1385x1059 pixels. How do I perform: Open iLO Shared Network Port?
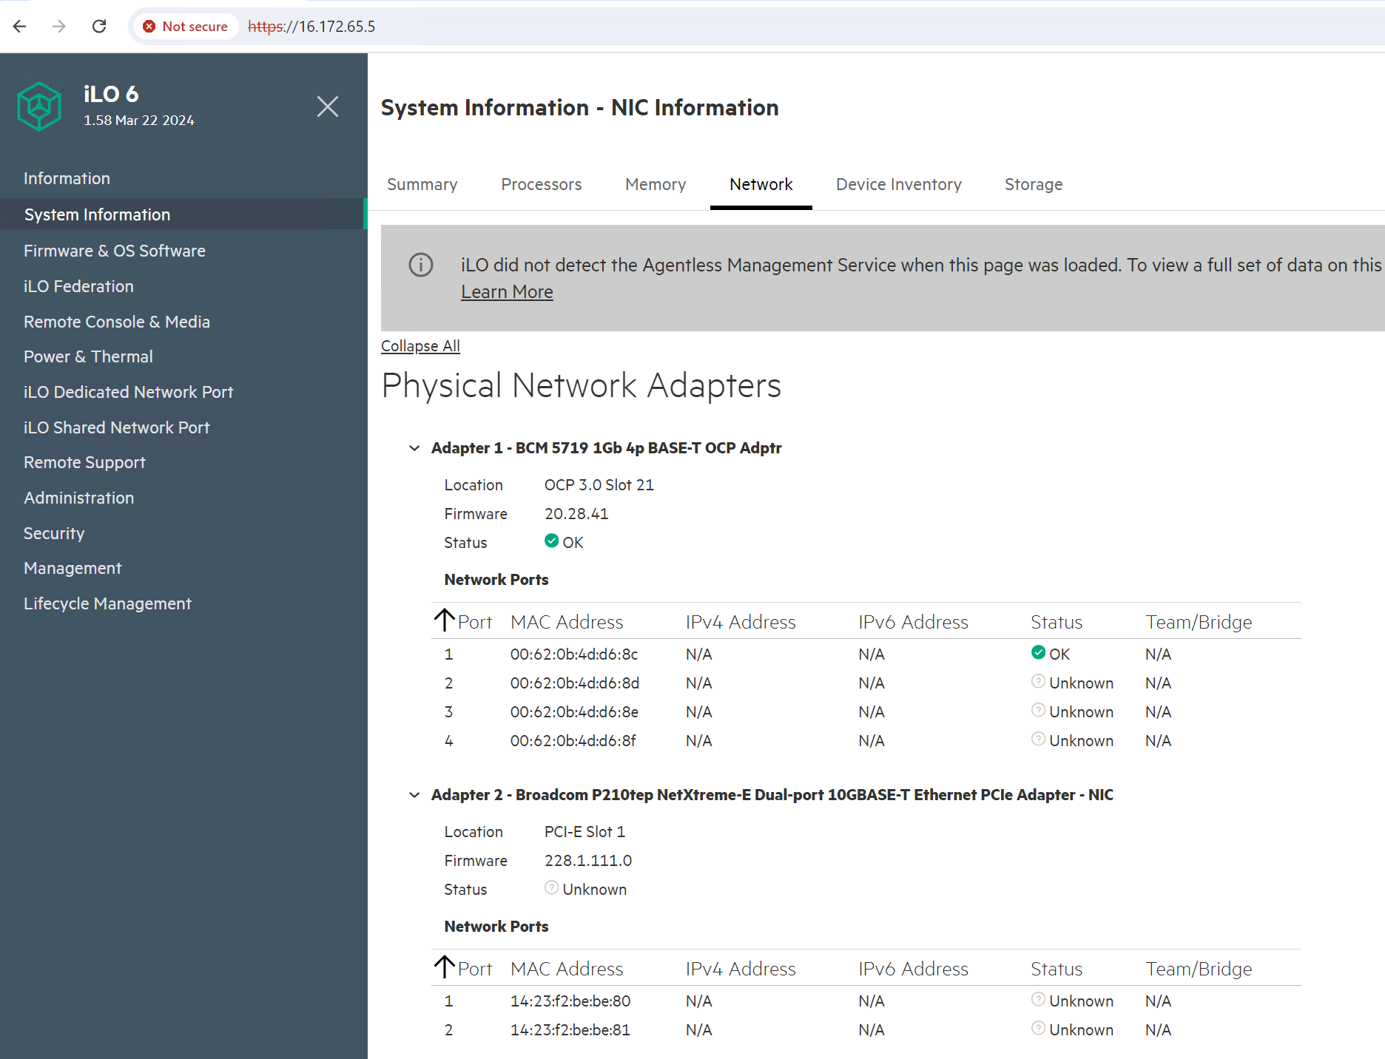point(116,427)
